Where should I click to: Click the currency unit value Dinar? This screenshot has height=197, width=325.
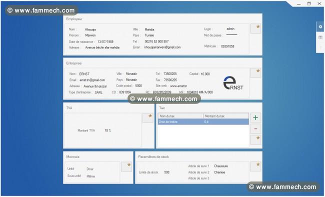coord(90,169)
